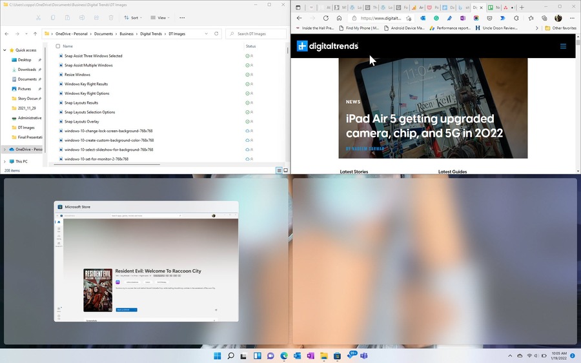Viewport: 581px width, 363px height.
Task: Refresh the DT Images folder
Action: (216, 34)
